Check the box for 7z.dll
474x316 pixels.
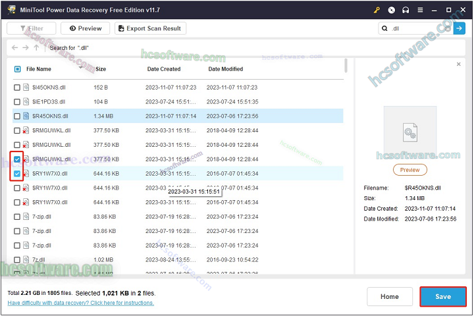click(x=17, y=260)
